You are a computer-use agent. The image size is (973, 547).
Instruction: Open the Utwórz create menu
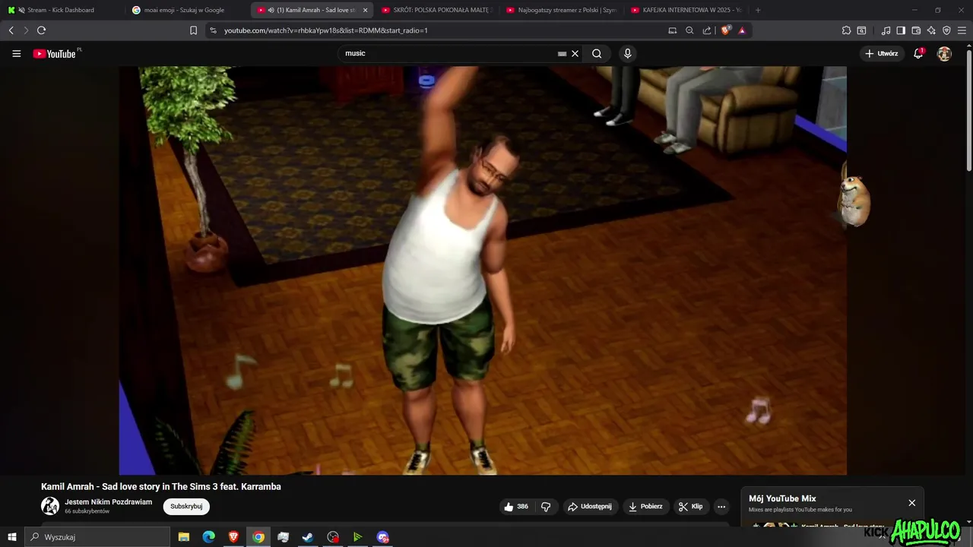[882, 53]
